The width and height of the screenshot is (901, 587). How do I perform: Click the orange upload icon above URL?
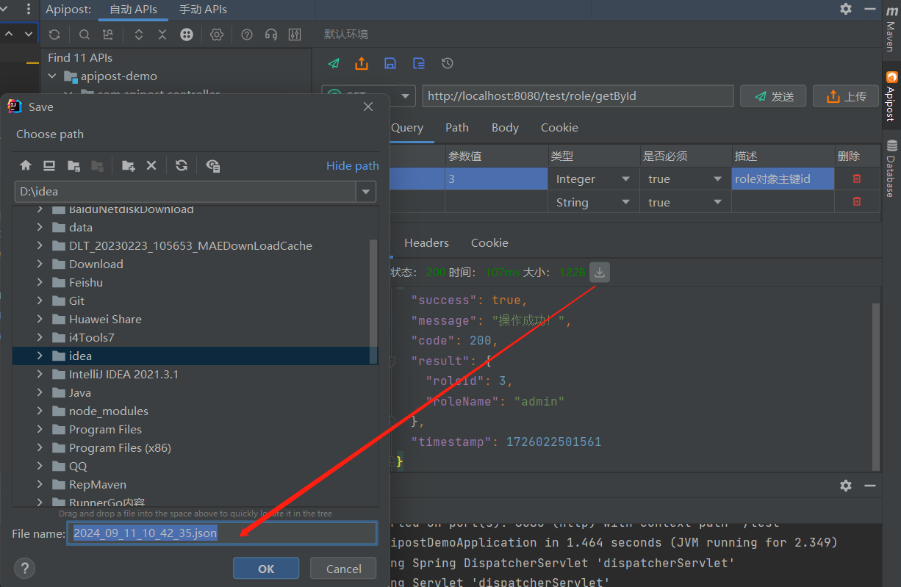[x=362, y=64]
